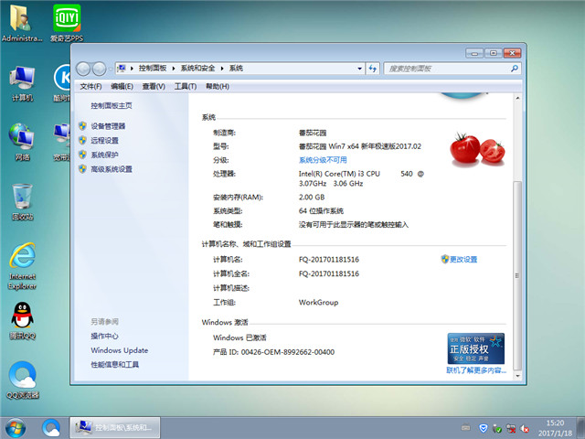Open the Administrator folder desktop icon
The image size is (585, 439).
click(22, 22)
